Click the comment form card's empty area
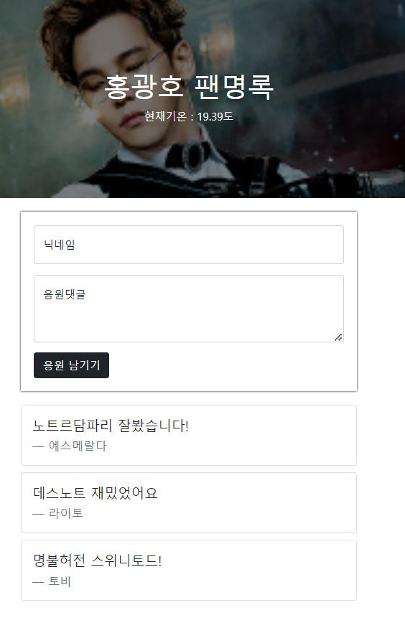This screenshot has width=405, height=633. [x=231, y=366]
